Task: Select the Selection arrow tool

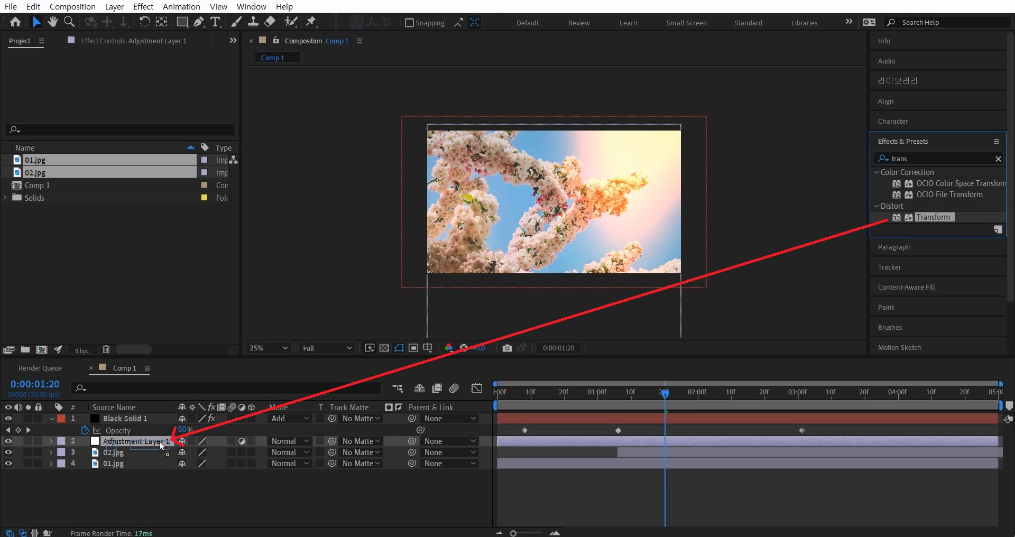Action: point(36,22)
